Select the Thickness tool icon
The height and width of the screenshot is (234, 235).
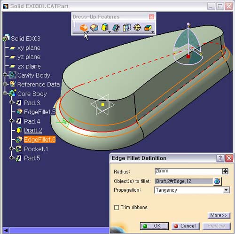click(x=126, y=28)
